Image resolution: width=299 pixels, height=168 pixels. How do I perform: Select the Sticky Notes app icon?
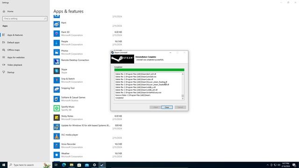[x=57, y=118]
